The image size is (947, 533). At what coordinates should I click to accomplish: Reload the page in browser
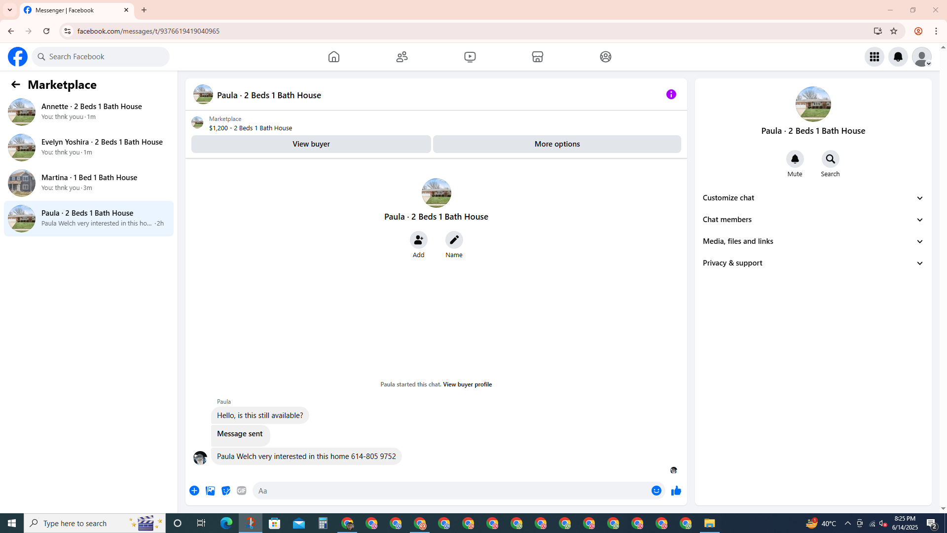[46, 31]
